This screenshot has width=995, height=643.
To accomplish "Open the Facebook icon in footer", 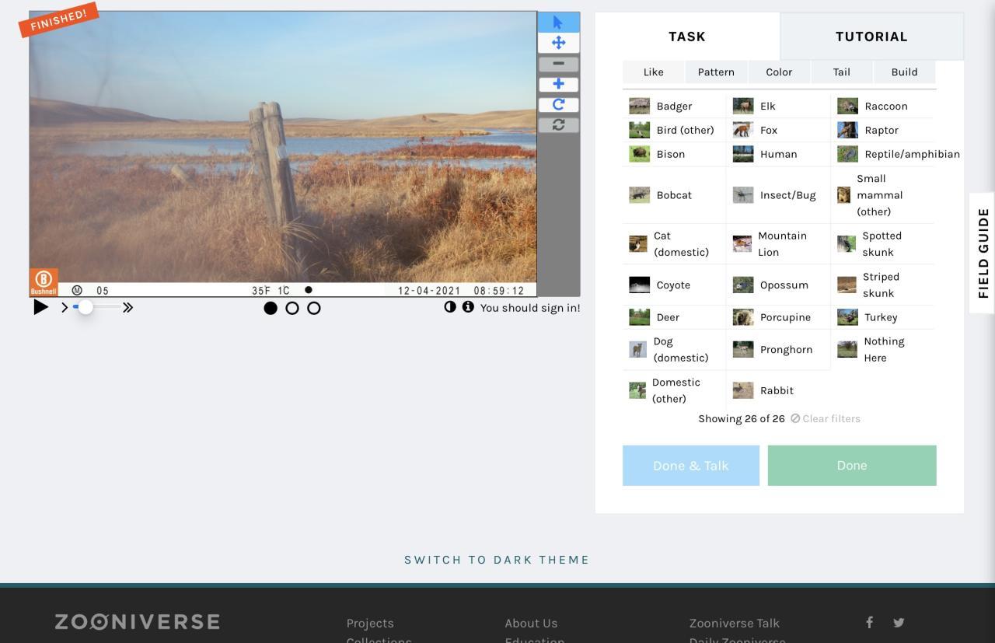I will 870,622.
